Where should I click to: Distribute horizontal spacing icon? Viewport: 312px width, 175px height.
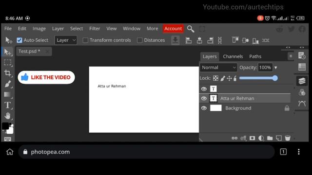265,40
